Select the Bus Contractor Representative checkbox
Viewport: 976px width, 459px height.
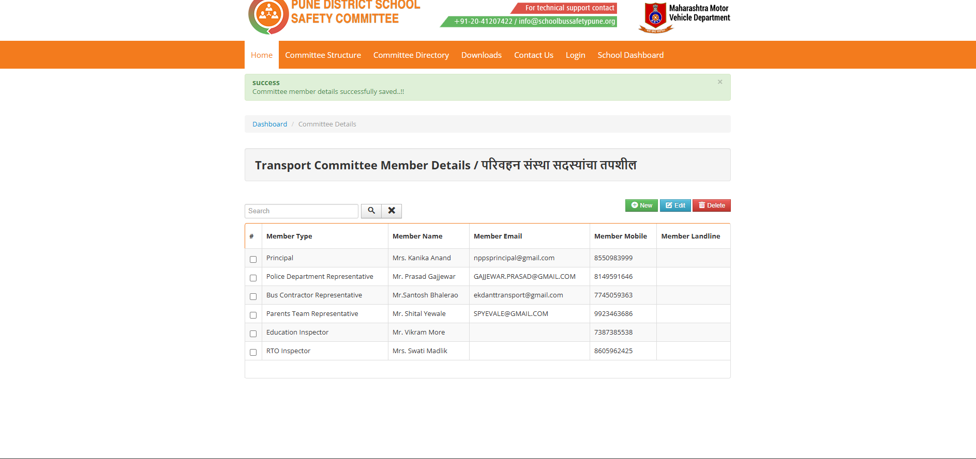[253, 296]
